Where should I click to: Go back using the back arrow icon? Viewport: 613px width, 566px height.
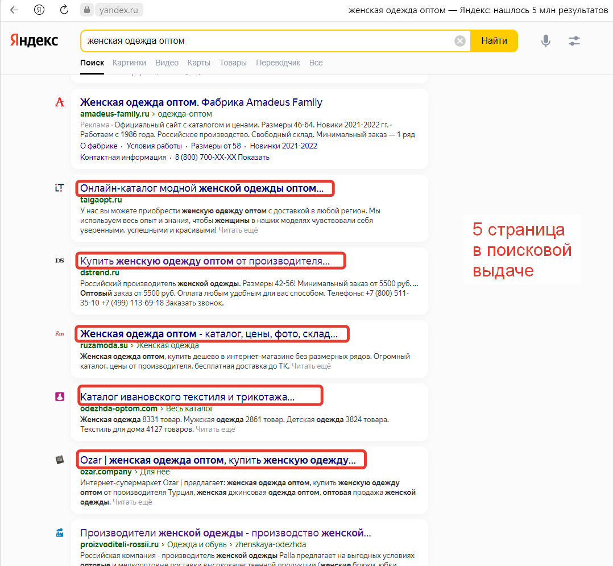(14, 10)
